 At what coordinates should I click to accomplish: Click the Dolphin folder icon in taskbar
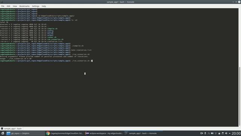[8, 133]
